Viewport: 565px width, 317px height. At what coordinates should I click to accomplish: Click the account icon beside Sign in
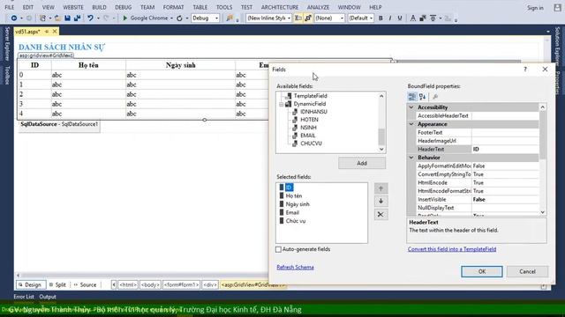tap(557, 8)
